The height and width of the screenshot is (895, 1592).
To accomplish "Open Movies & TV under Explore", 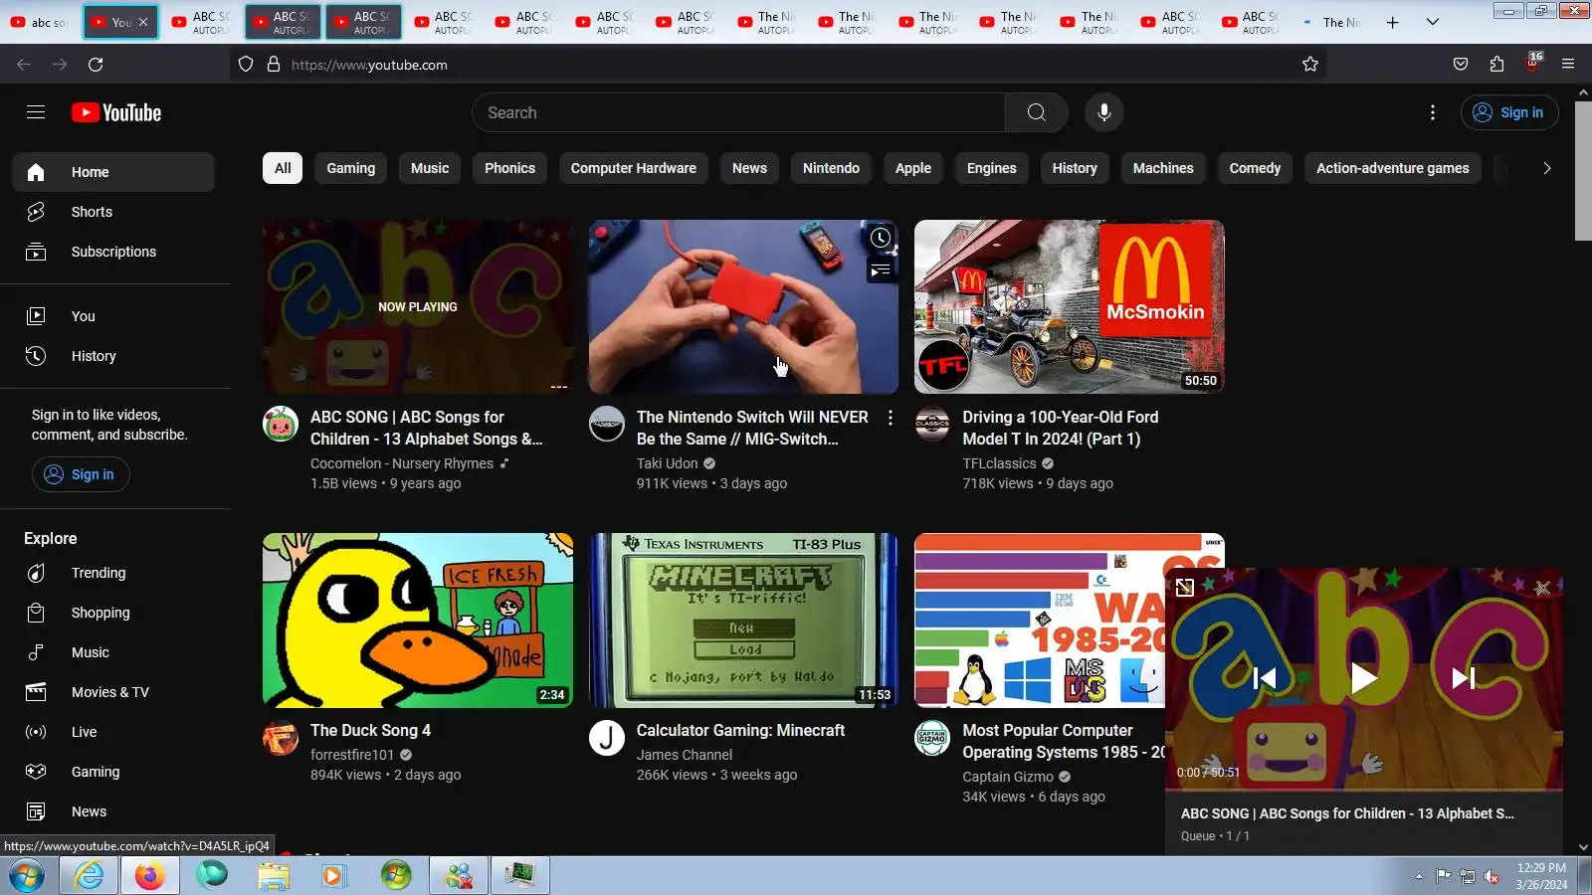I will click(113, 692).
